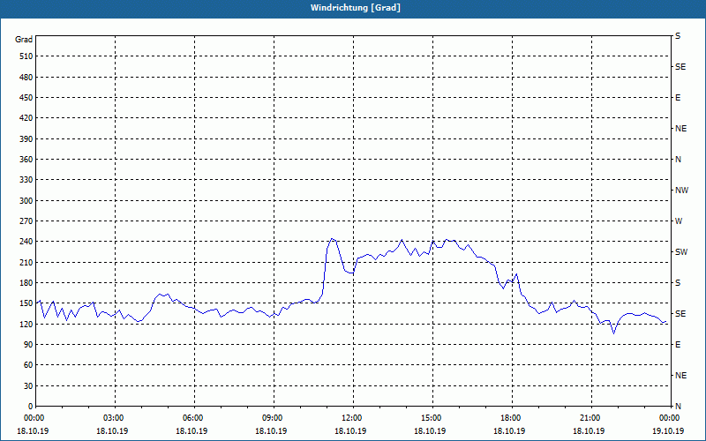Select the W compass label

pos(679,221)
